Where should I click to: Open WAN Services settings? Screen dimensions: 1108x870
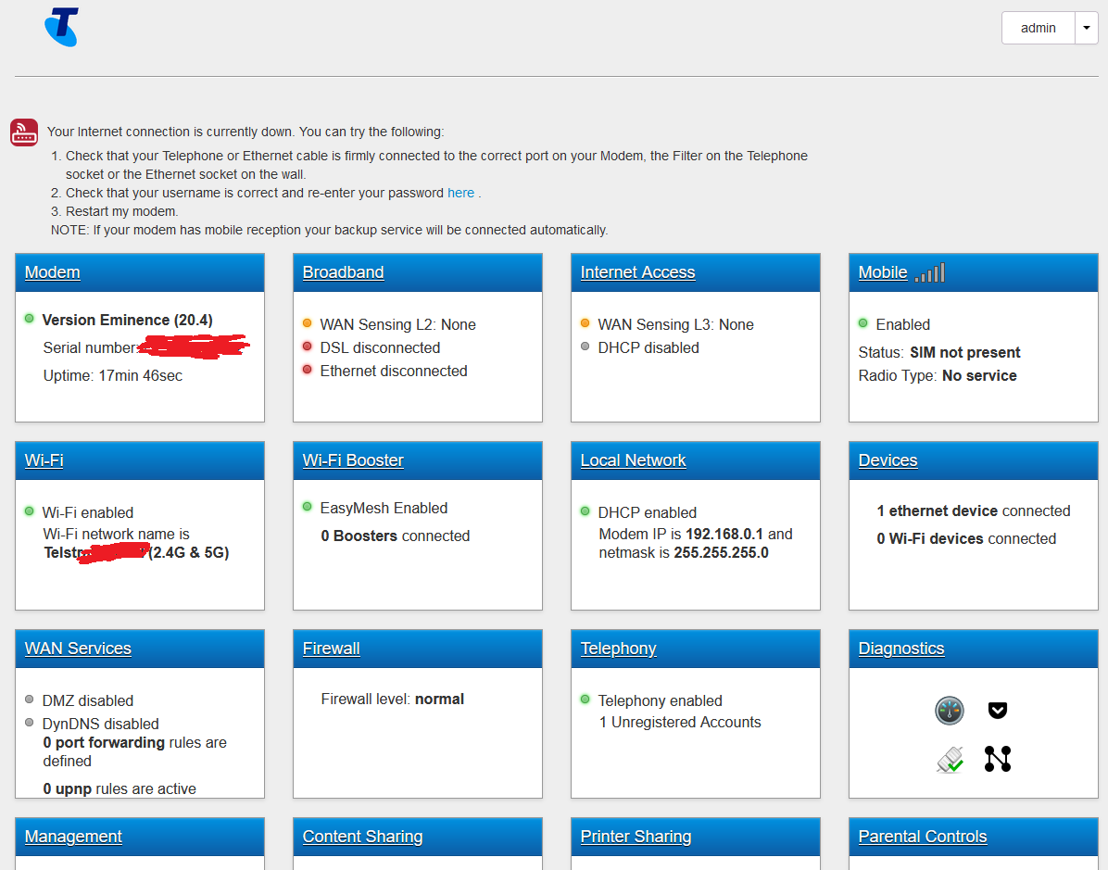(78, 649)
